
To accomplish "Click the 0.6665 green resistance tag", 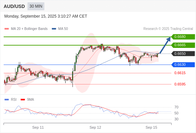I will [x=183, y=45].
